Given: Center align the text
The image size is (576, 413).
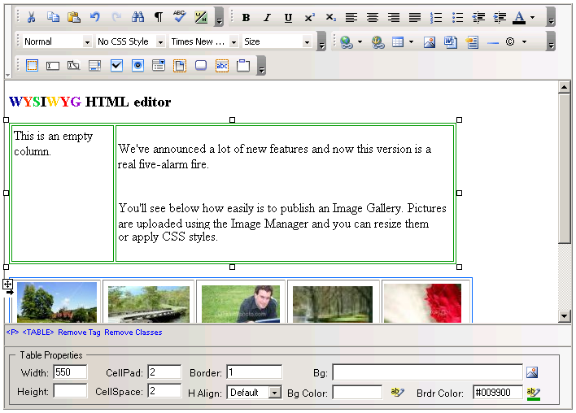Looking at the screenshot, I should 373,17.
